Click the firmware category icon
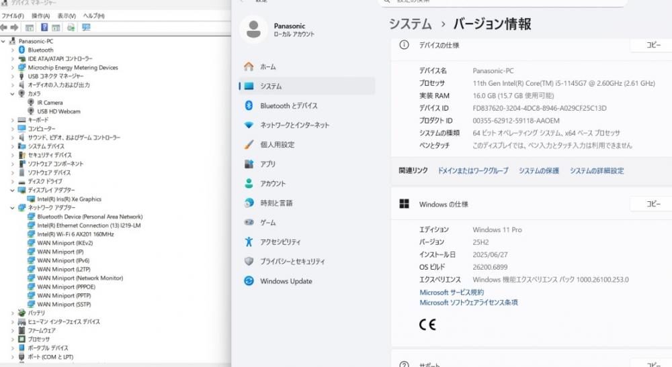Image resolution: width=672 pixels, height=367 pixels. click(22, 331)
